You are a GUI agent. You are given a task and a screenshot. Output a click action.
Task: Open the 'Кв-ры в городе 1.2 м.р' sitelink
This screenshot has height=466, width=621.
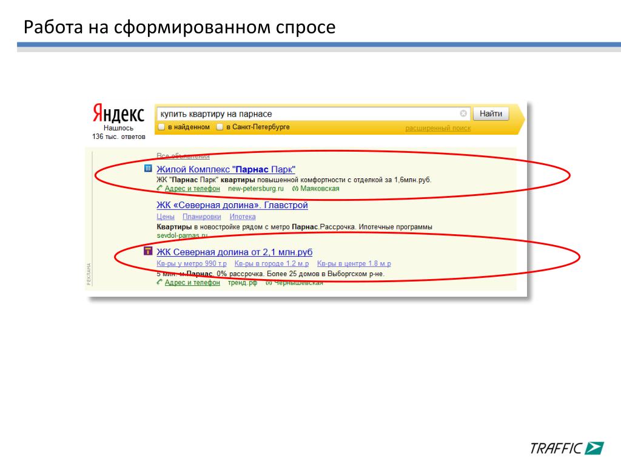(x=271, y=263)
